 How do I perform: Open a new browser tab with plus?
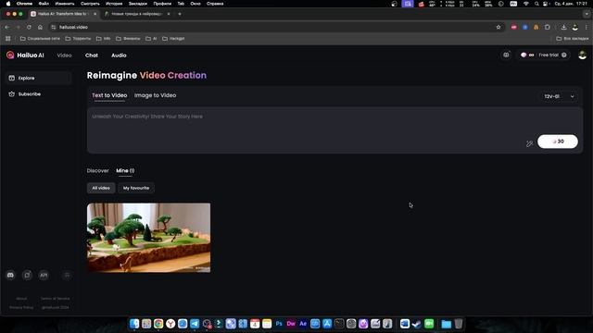coord(180,14)
